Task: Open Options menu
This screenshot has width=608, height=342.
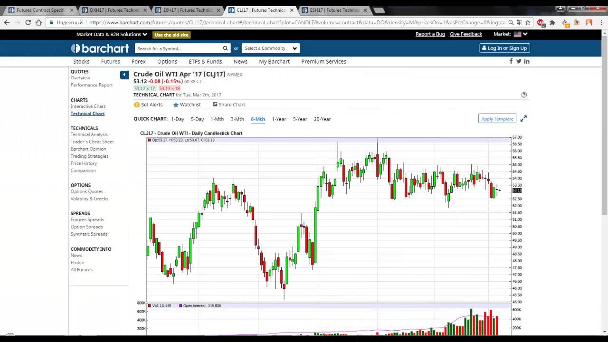Action: pyautogui.click(x=167, y=61)
